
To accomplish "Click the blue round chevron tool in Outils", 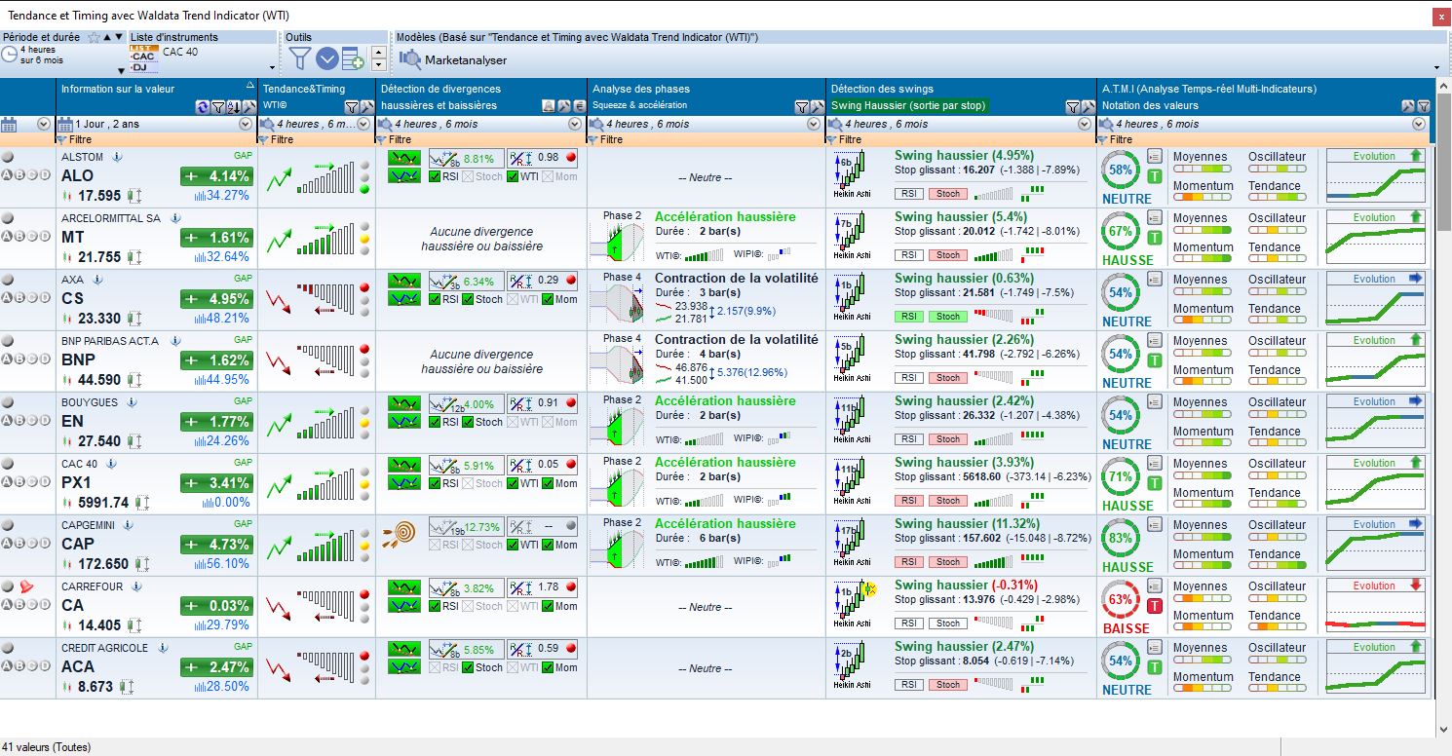I will 327,58.
